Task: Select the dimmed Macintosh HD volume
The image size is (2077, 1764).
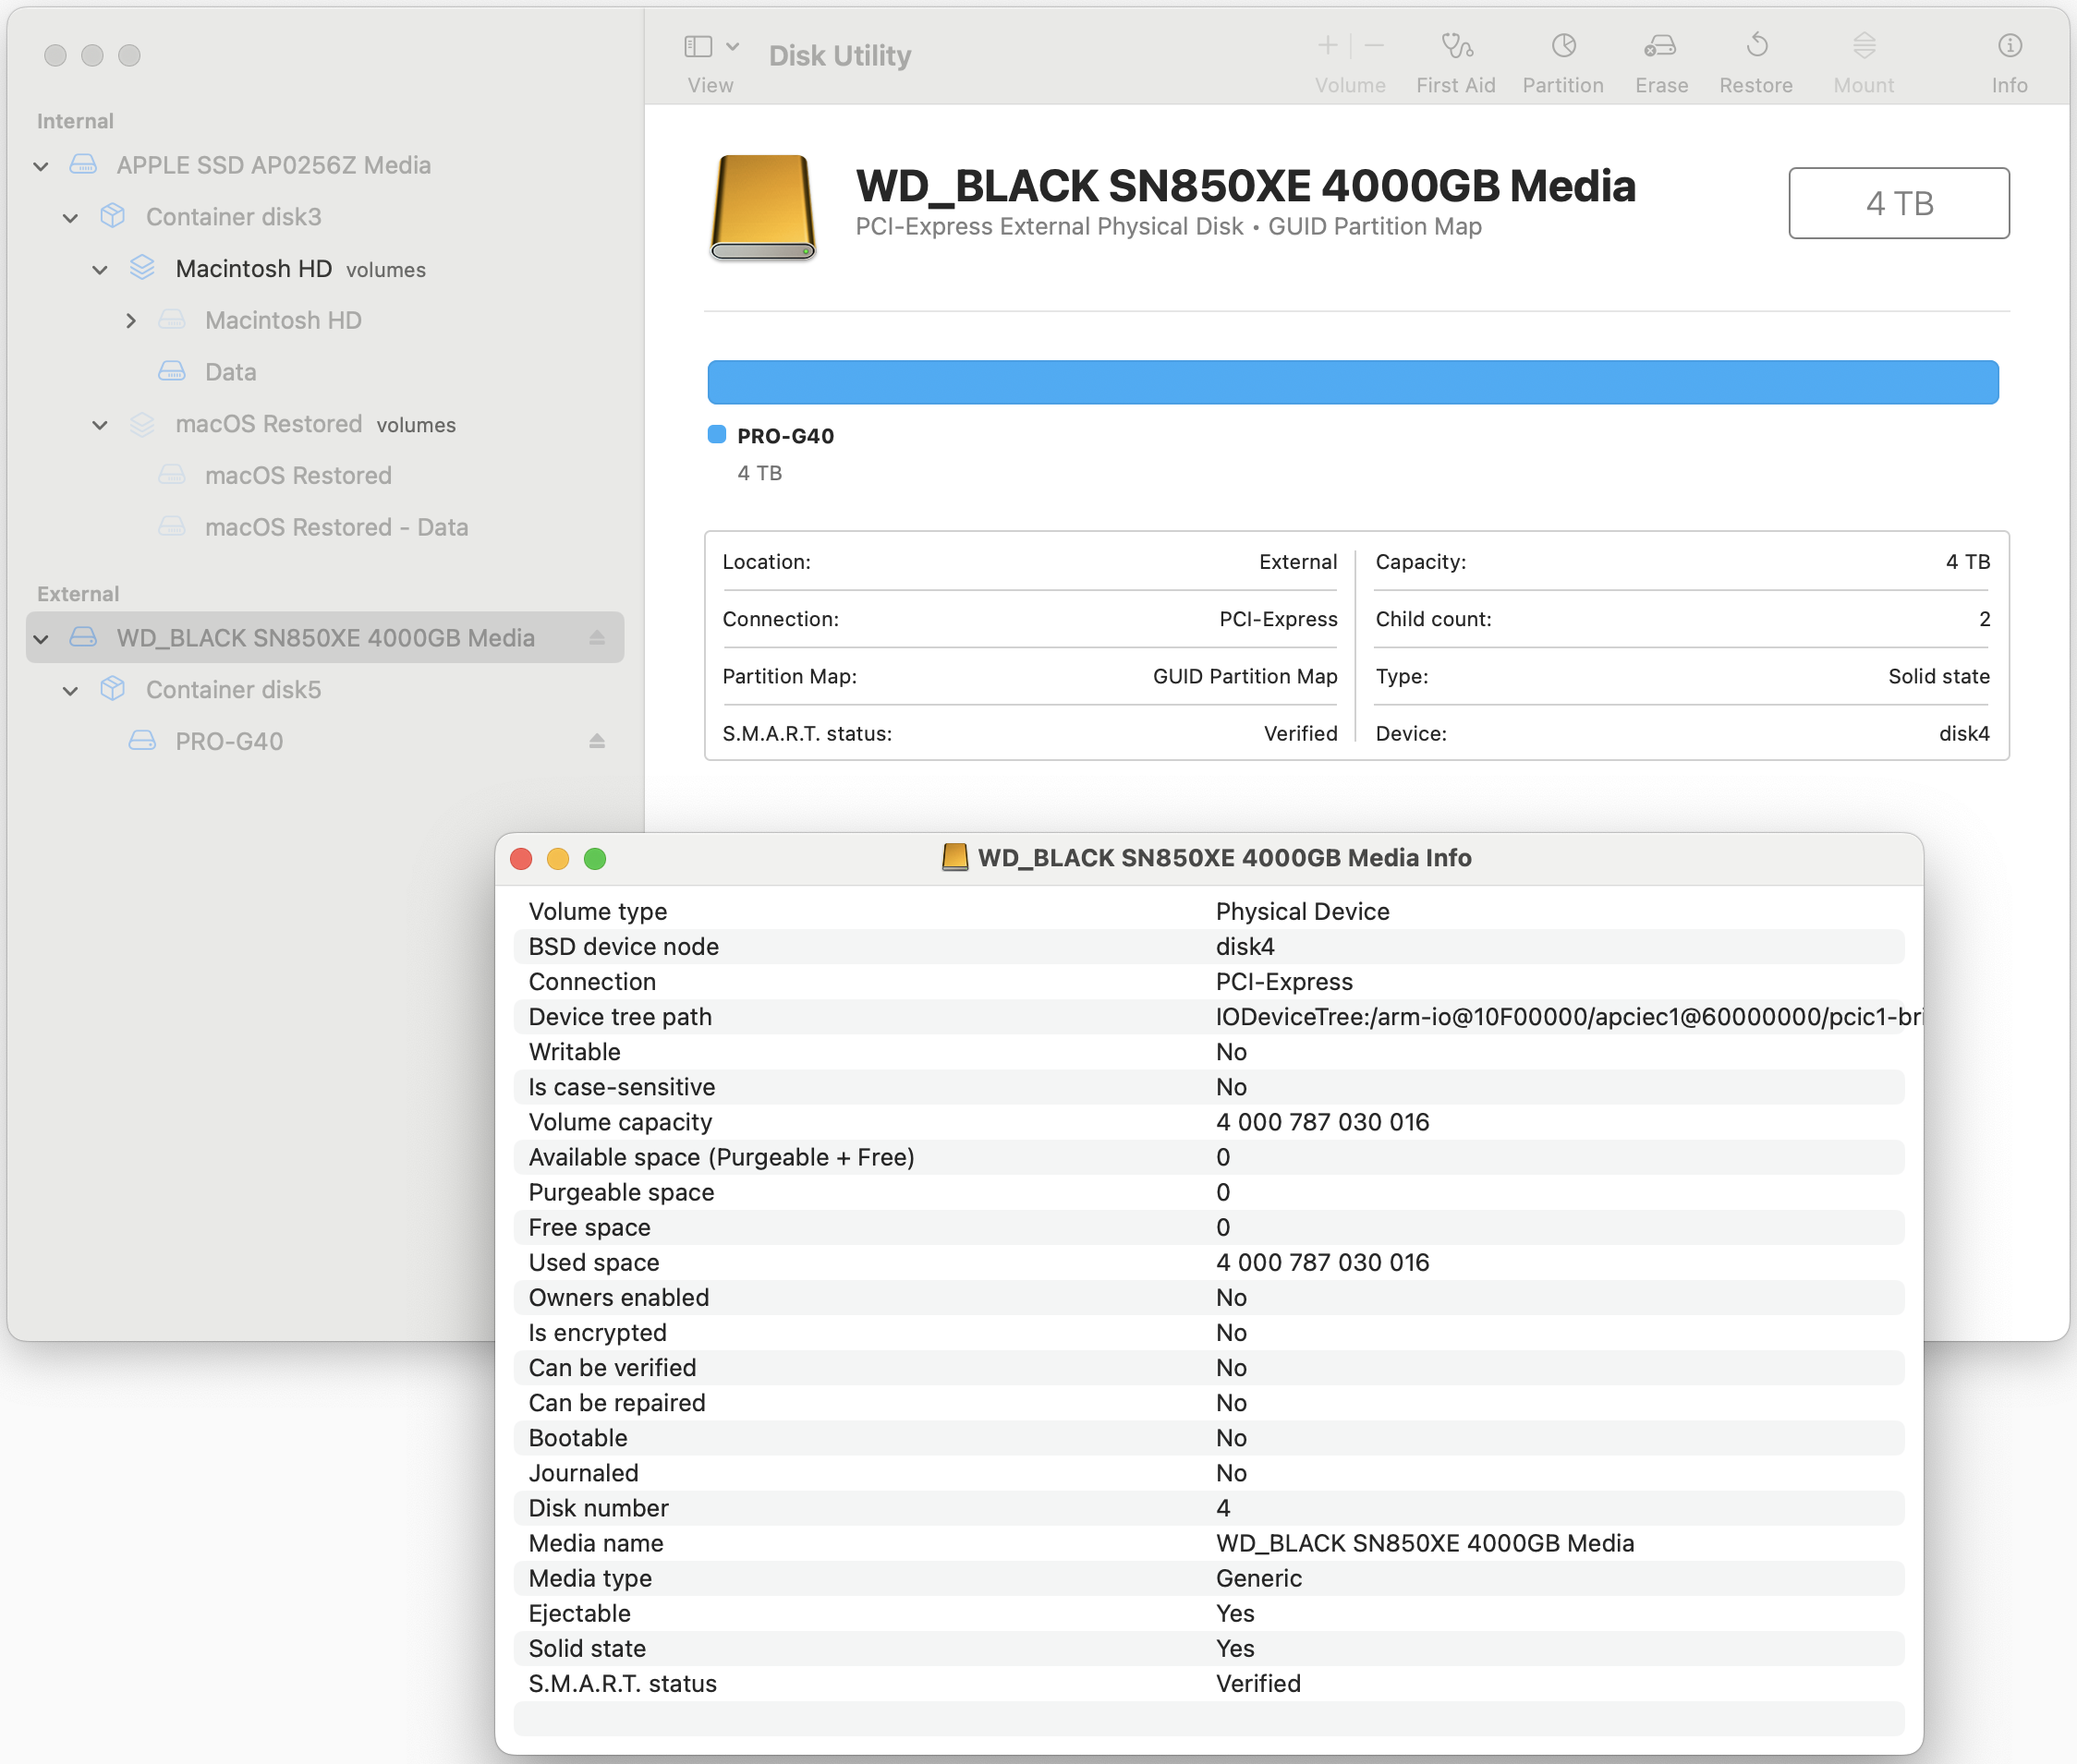Action: [x=283, y=320]
